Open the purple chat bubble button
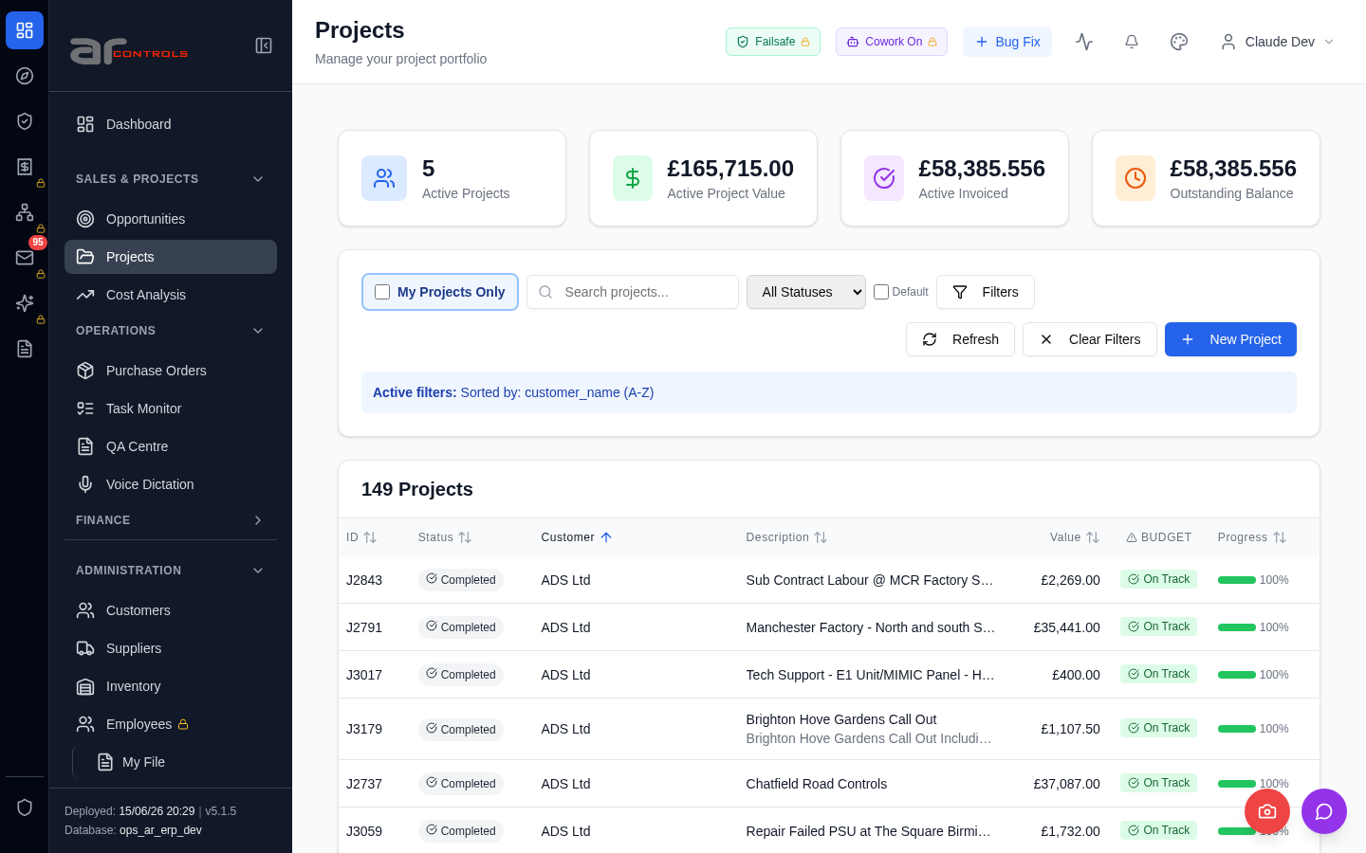Screen dimensions: 1366x853 click(1324, 811)
